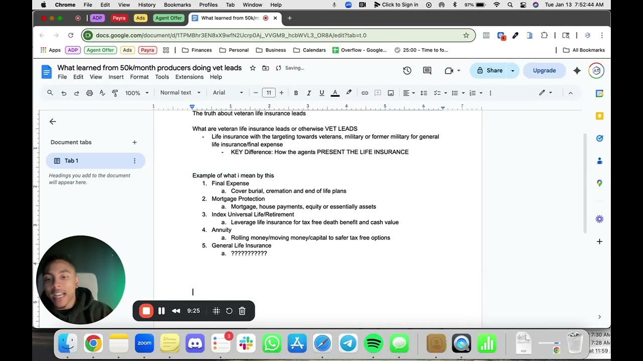This screenshot has height=361, width=643.
Task: Select the paint format tool
Action: [x=115, y=93]
